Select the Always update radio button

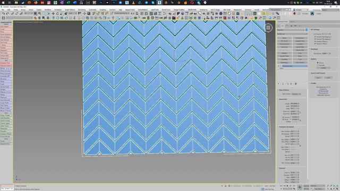point(318,63)
